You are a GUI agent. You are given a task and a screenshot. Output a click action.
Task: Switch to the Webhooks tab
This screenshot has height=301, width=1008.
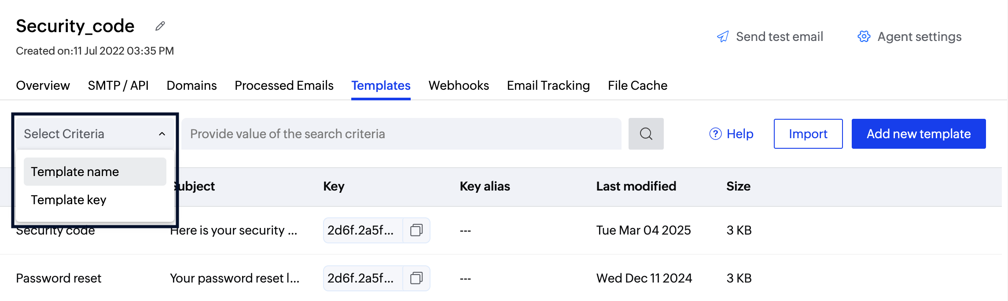click(459, 85)
